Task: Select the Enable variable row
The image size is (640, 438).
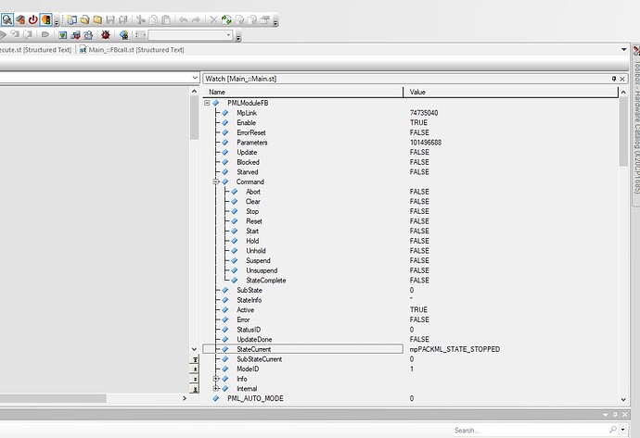Action: click(246, 122)
